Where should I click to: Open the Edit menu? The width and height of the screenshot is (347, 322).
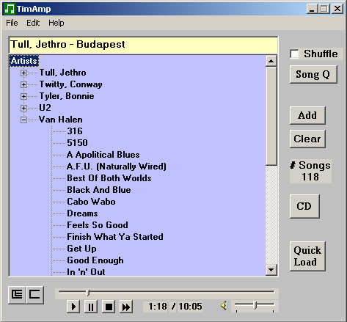coord(33,23)
